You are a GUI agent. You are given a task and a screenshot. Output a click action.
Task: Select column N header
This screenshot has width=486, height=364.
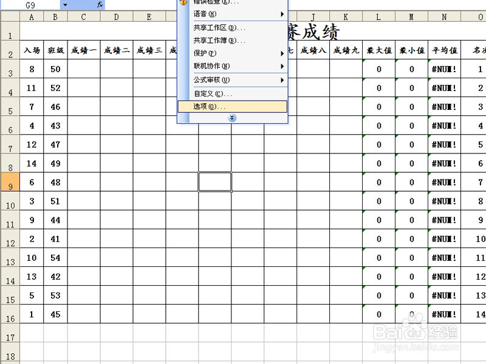click(x=445, y=17)
